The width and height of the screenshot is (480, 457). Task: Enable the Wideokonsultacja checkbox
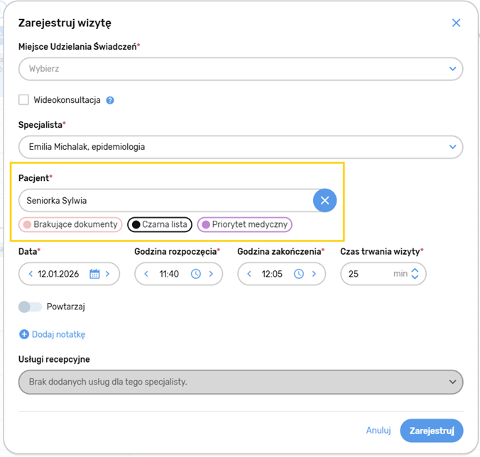pyautogui.click(x=24, y=100)
